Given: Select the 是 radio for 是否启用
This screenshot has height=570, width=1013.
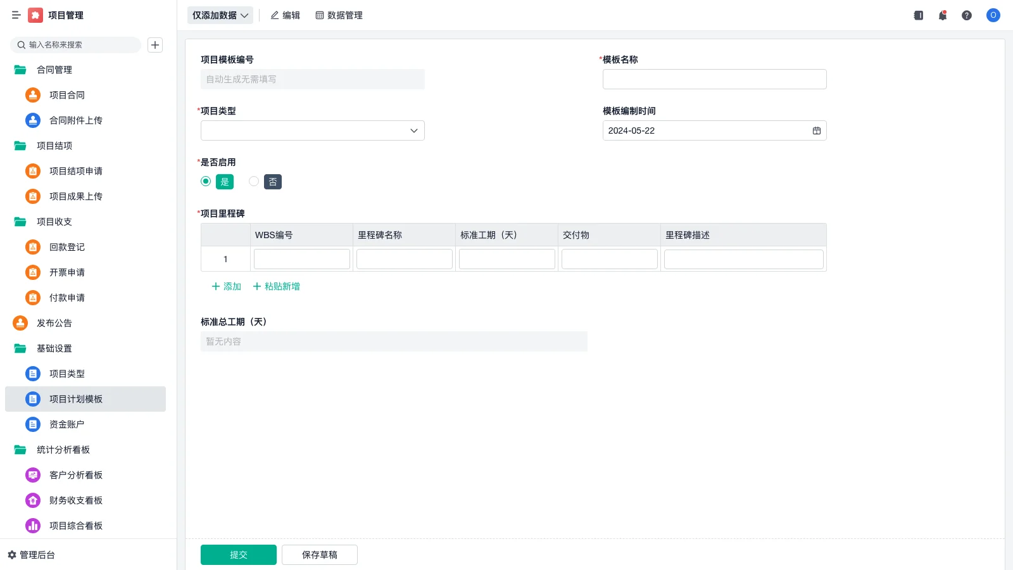Looking at the screenshot, I should coord(205,181).
